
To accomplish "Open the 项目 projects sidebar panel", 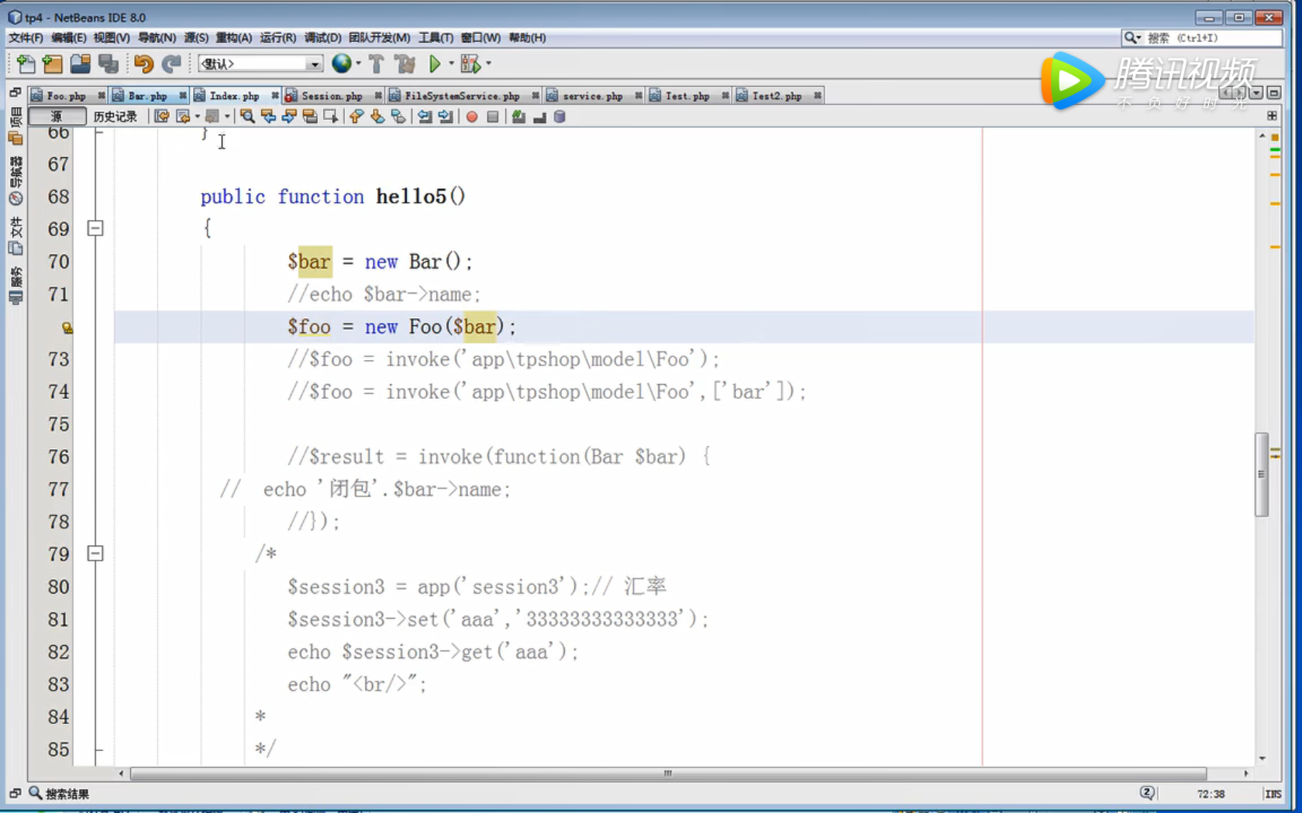I will coord(15,126).
